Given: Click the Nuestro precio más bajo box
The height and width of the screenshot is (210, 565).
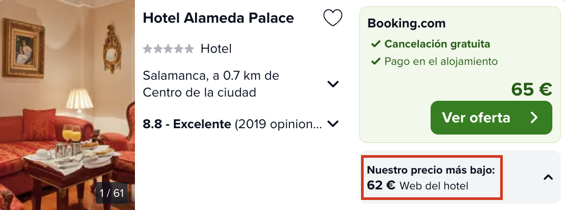Looking at the screenshot, I should pyautogui.click(x=432, y=177).
